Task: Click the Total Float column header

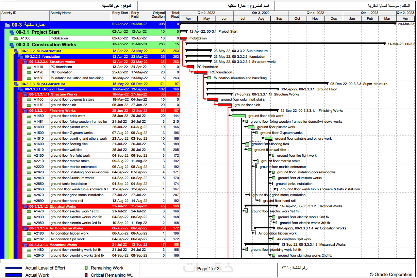Action: pyautogui.click(x=173, y=16)
